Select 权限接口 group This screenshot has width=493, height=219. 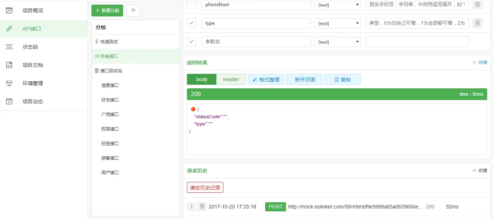coord(110,129)
